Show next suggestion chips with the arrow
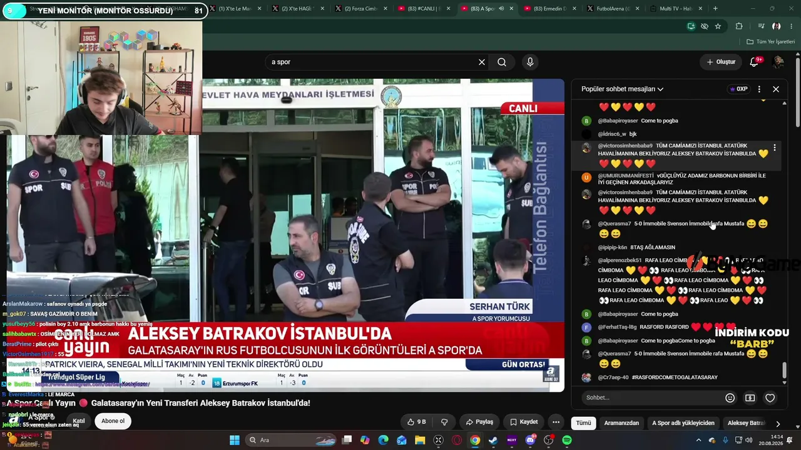801x450 pixels. click(778, 423)
